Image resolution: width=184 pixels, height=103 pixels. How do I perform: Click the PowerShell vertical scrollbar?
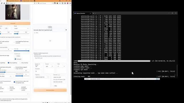177,71
